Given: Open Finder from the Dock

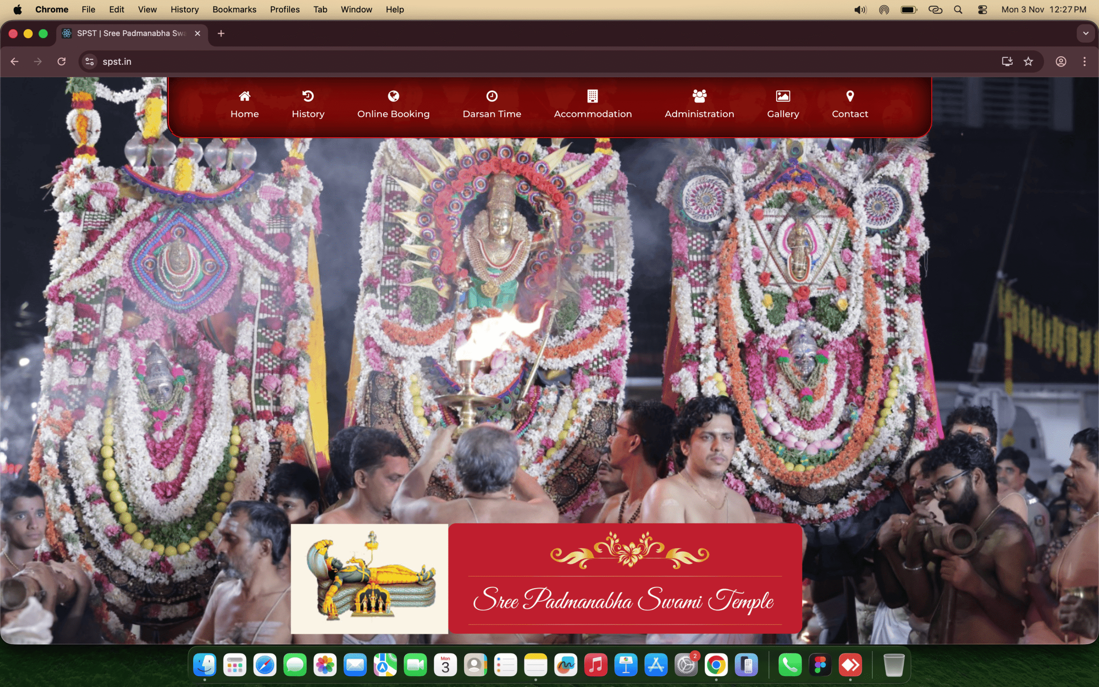Looking at the screenshot, I should (204, 665).
